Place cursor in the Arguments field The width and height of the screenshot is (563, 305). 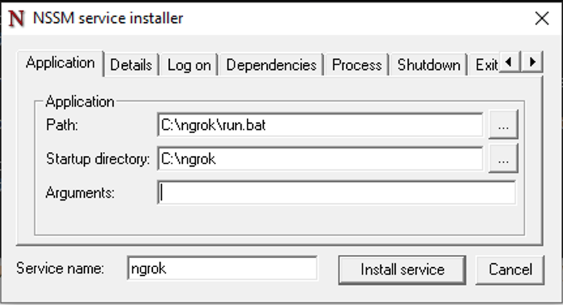[336, 192]
